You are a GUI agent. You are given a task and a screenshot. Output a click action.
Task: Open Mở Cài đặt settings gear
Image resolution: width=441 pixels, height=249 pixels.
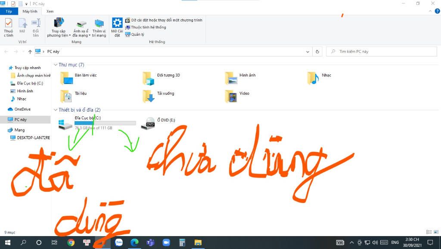click(117, 27)
